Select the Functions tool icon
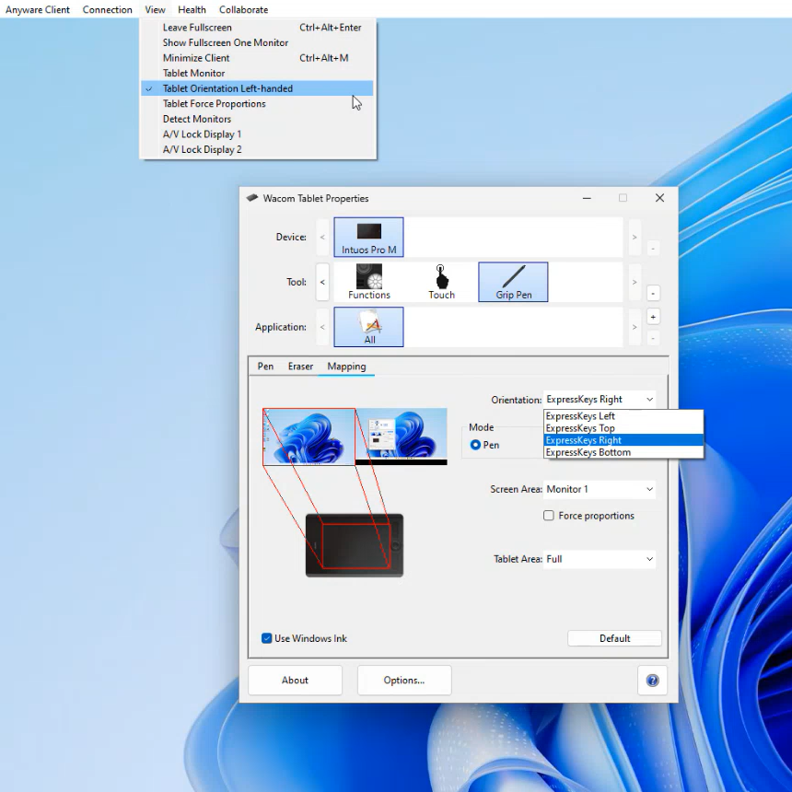Image resolution: width=792 pixels, height=792 pixels. coord(368,282)
